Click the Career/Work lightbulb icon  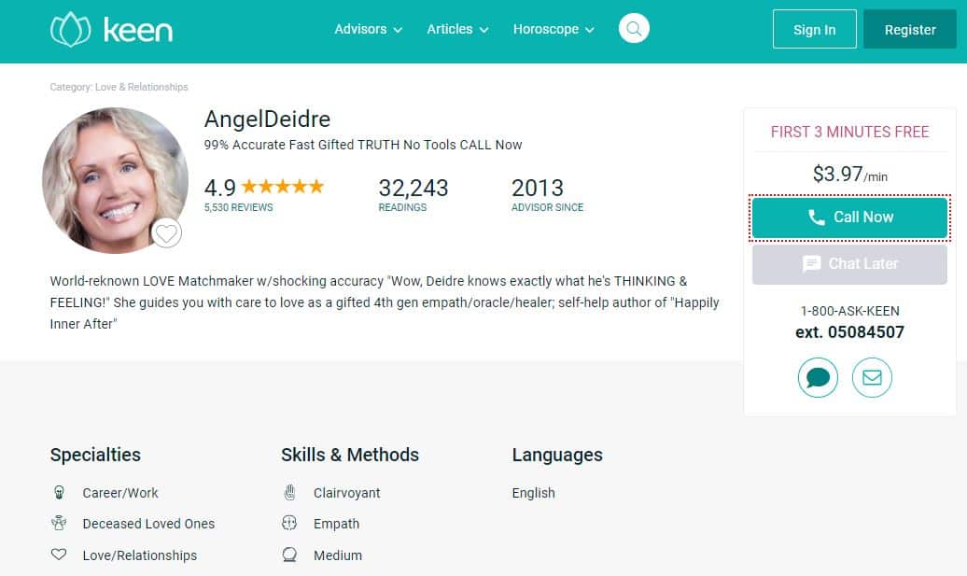(59, 492)
